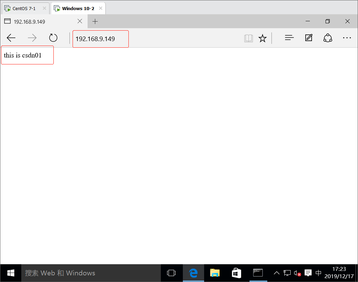Open the clock showing 17:23
This screenshot has height=282, width=358.
(339, 273)
